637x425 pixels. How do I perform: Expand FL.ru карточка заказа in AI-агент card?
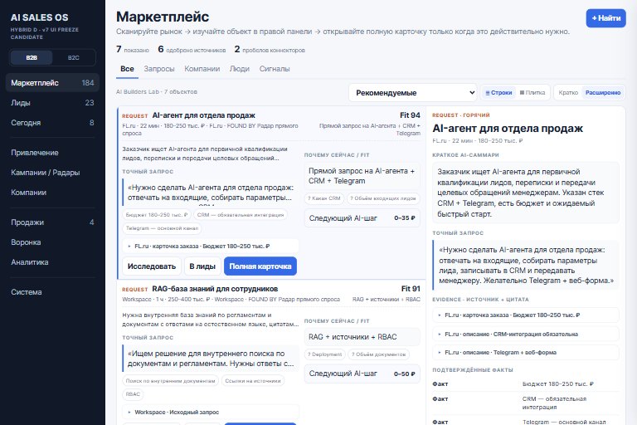(211, 246)
